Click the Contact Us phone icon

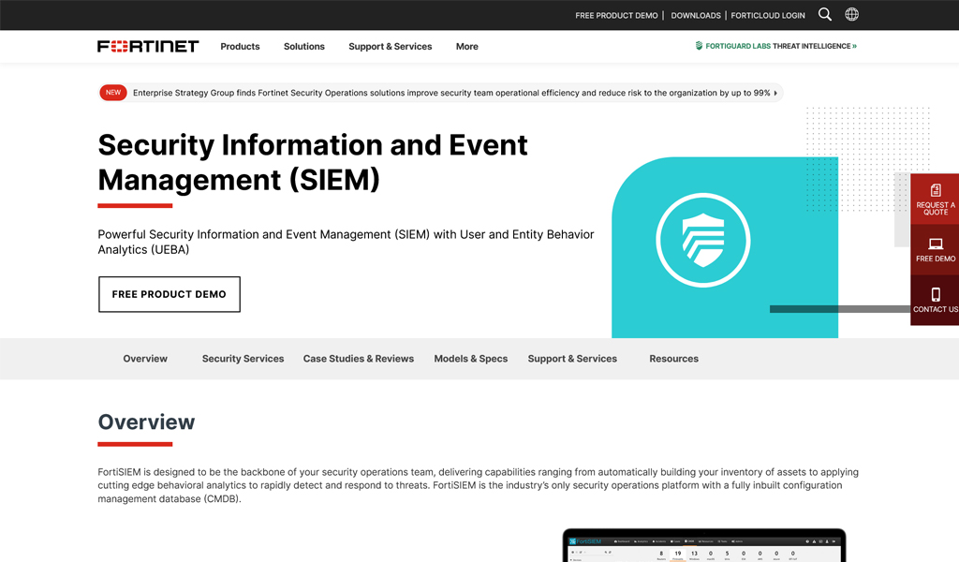tap(936, 294)
